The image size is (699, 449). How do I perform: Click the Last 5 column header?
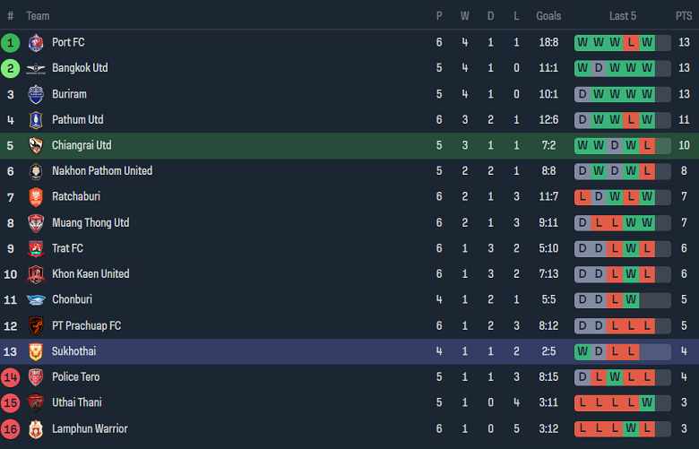pos(623,16)
